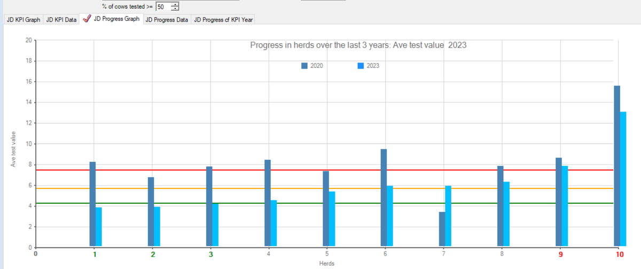641x269 pixels.
Task: Click the green herd label 2 on axis
Action: [x=152, y=255]
